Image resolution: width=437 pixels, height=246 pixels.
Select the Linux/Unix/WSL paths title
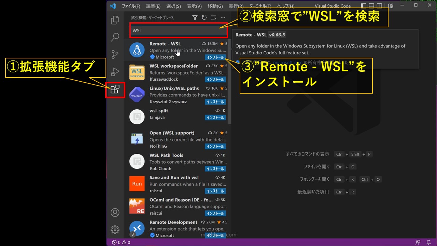(174, 88)
